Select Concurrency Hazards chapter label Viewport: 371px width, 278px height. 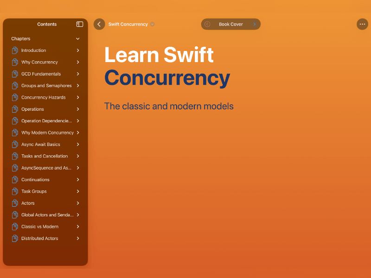(43, 97)
